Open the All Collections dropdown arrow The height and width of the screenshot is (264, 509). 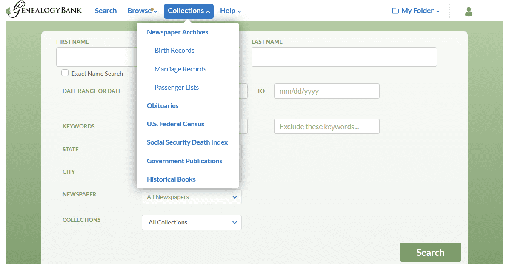tap(234, 222)
